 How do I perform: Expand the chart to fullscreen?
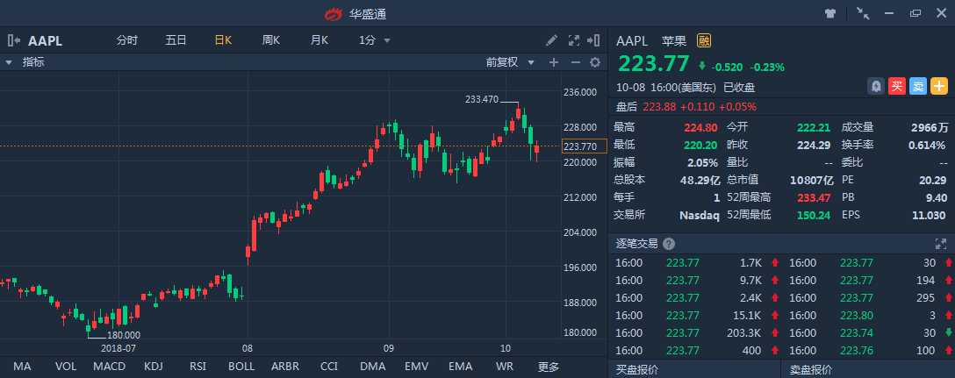[575, 40]
